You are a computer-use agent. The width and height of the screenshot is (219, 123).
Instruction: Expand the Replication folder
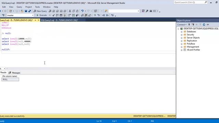point(182,41)
